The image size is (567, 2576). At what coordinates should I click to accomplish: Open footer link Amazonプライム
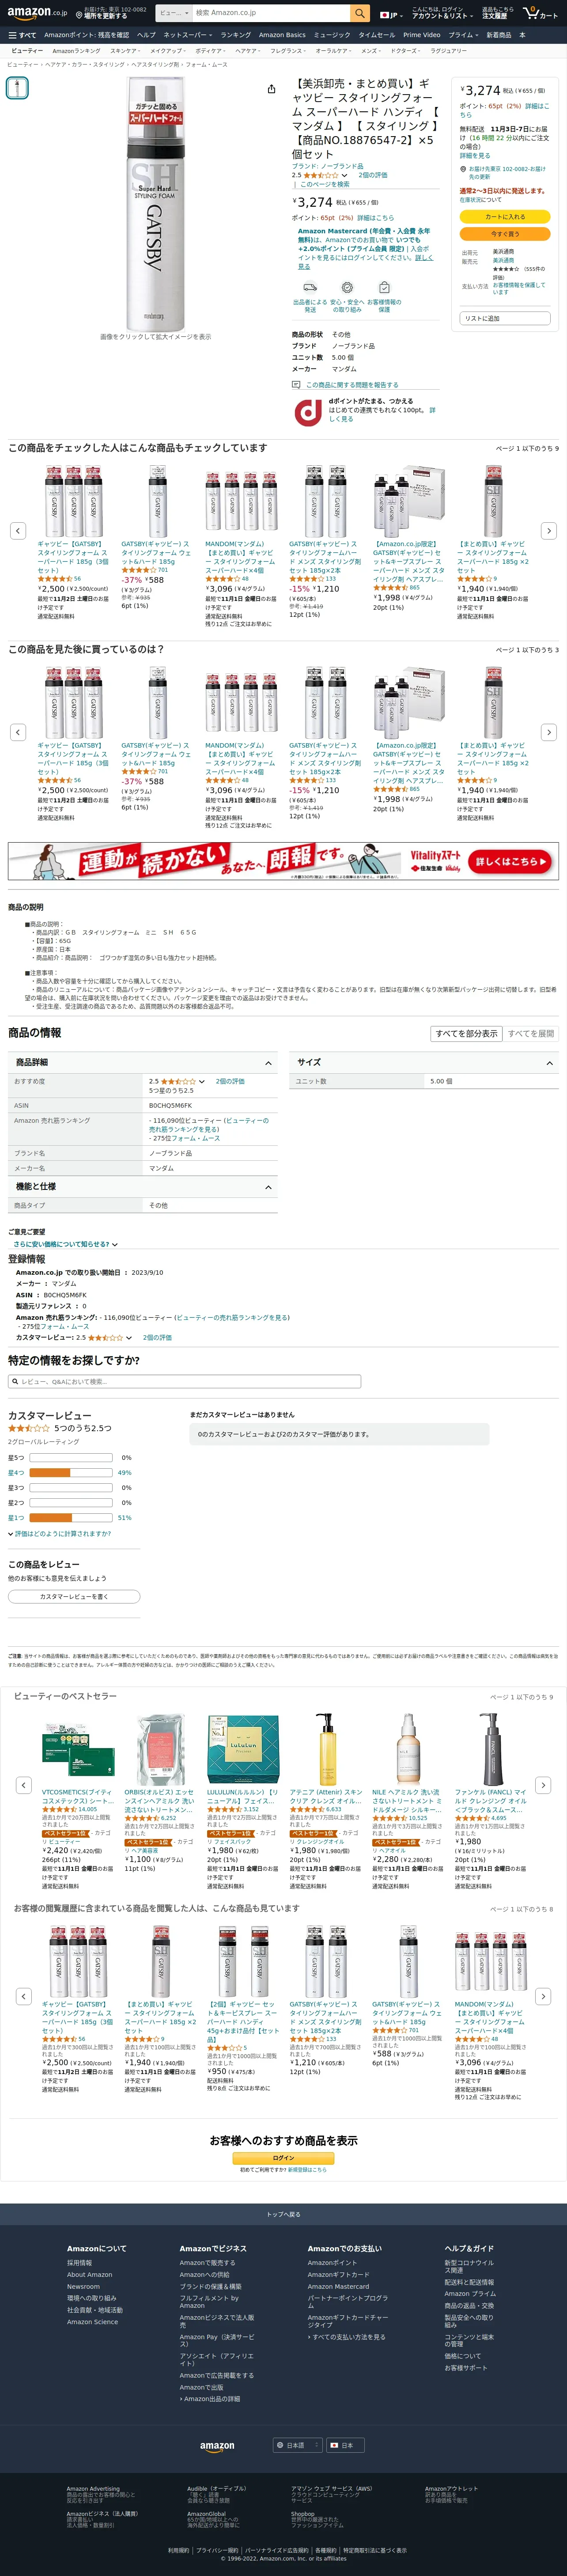(470, 2293)
